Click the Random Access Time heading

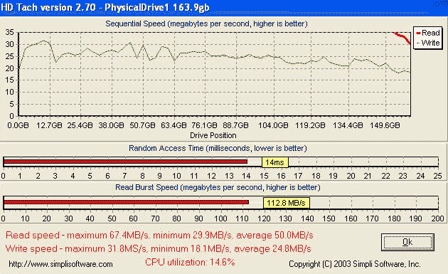pyautogui.click(x=218, y=148)
